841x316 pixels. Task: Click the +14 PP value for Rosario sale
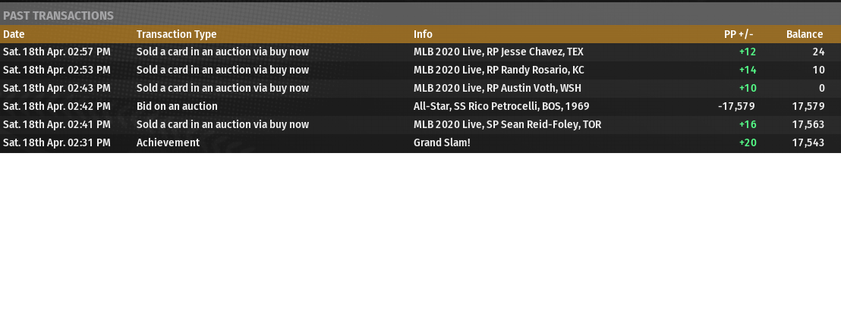pyautogui.click(x=748, y=70)
